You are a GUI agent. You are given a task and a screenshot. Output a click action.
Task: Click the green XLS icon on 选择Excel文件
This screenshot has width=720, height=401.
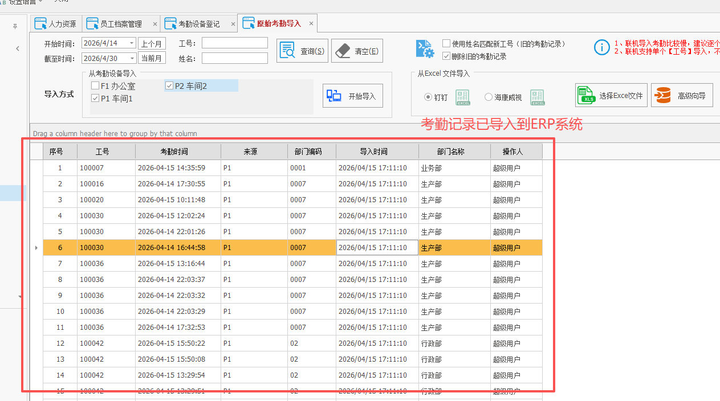[x=585, y=95]
